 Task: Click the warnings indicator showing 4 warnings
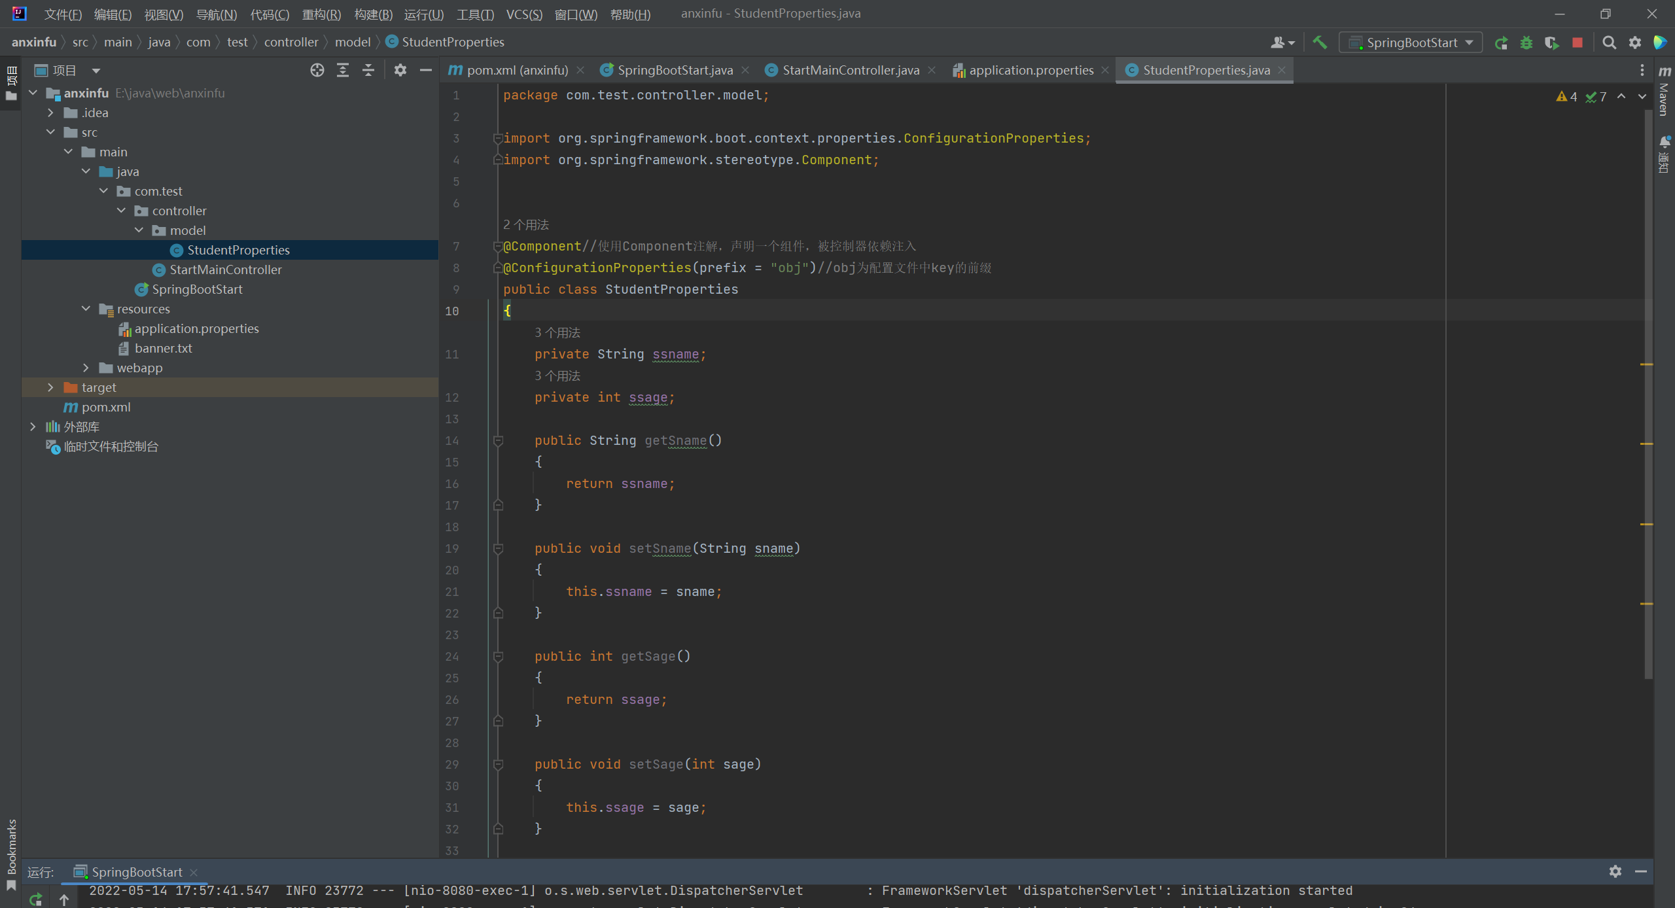[1567, 96]
